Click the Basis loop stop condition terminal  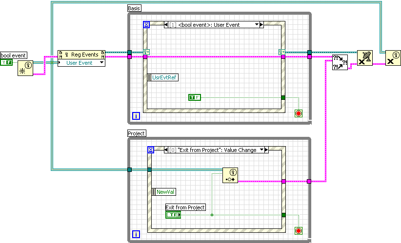299,113
